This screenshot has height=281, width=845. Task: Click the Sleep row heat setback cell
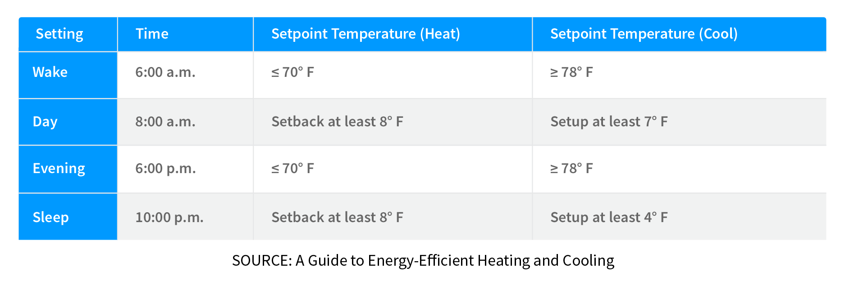coord(337,218)
